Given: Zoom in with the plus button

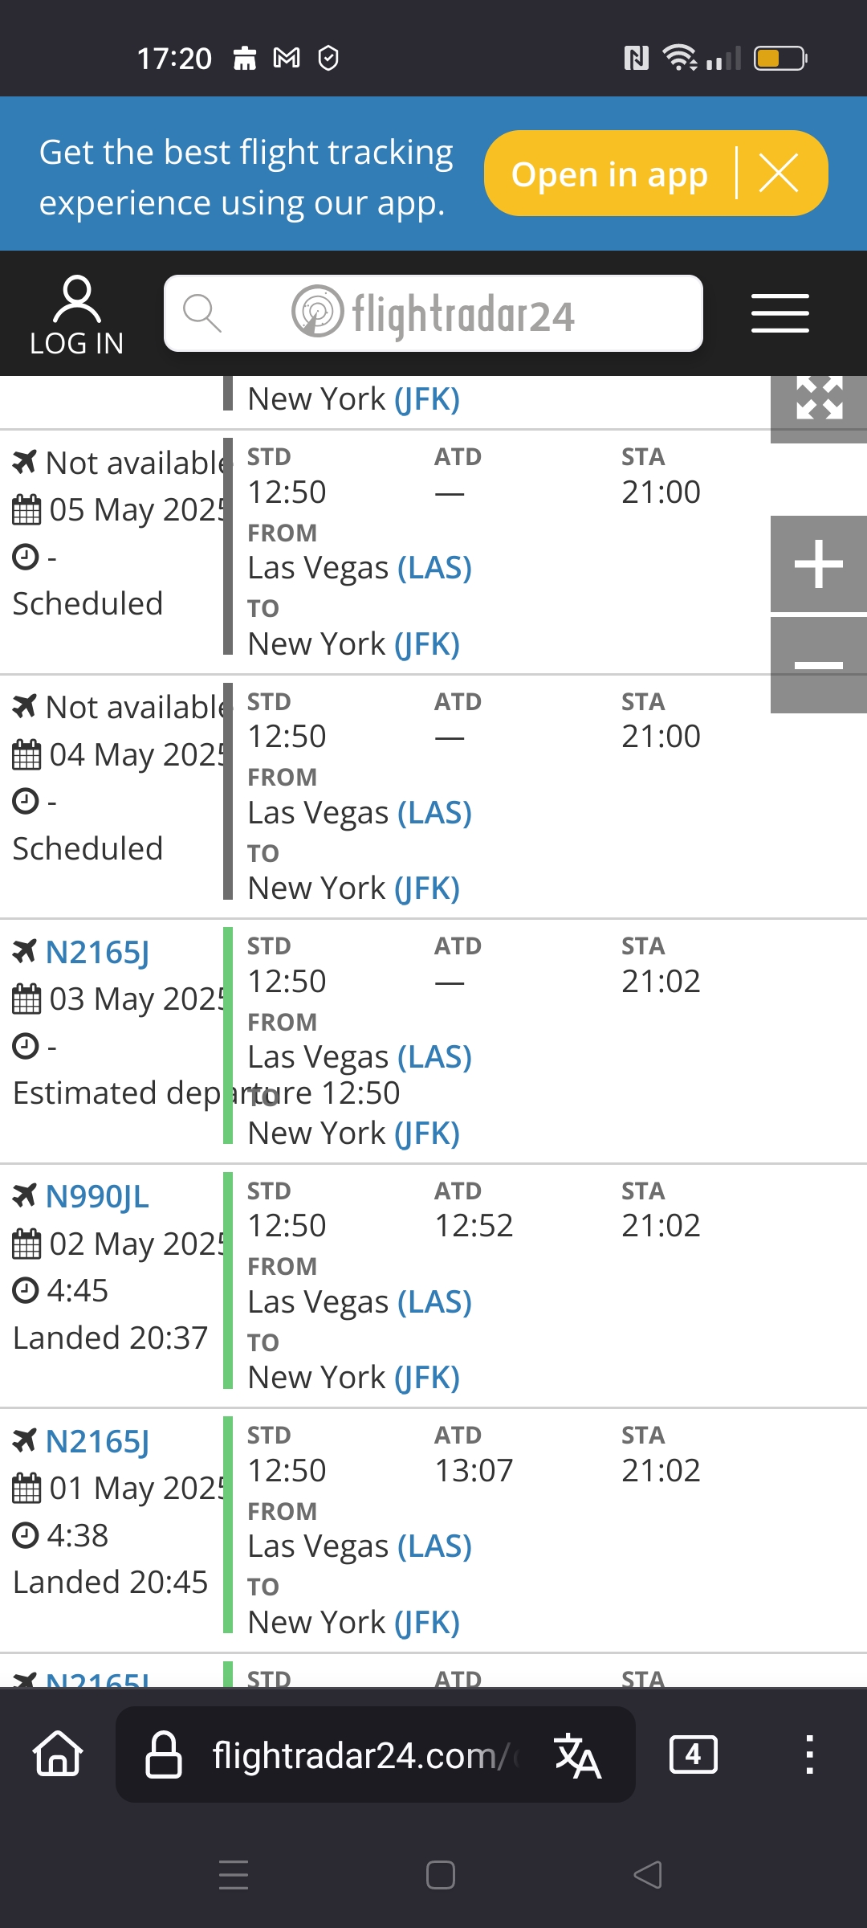Looking at the screenshot, I should coord(818,564).
